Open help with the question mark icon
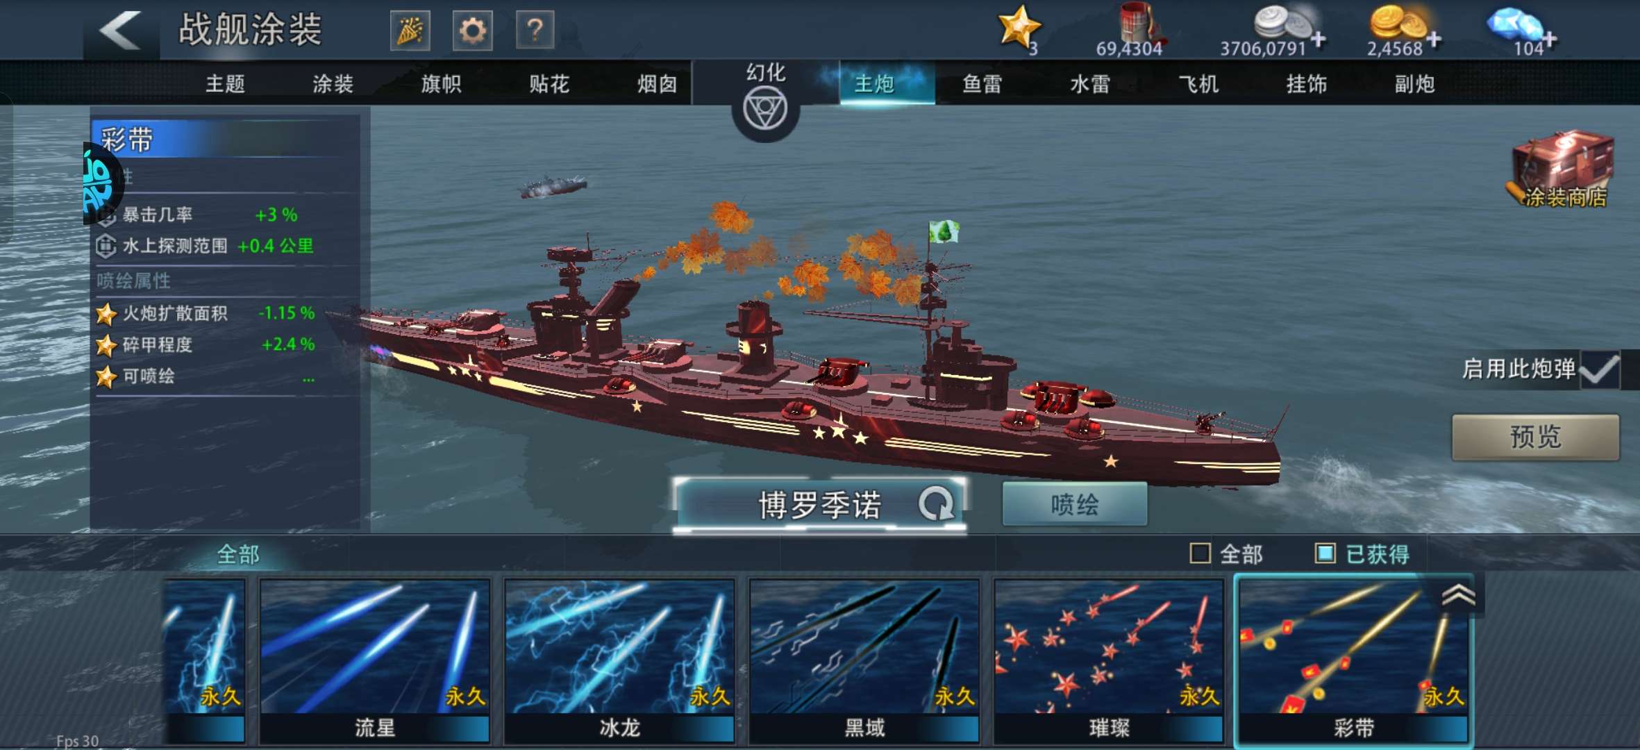The image size is (1640, 750). (535, 31)
